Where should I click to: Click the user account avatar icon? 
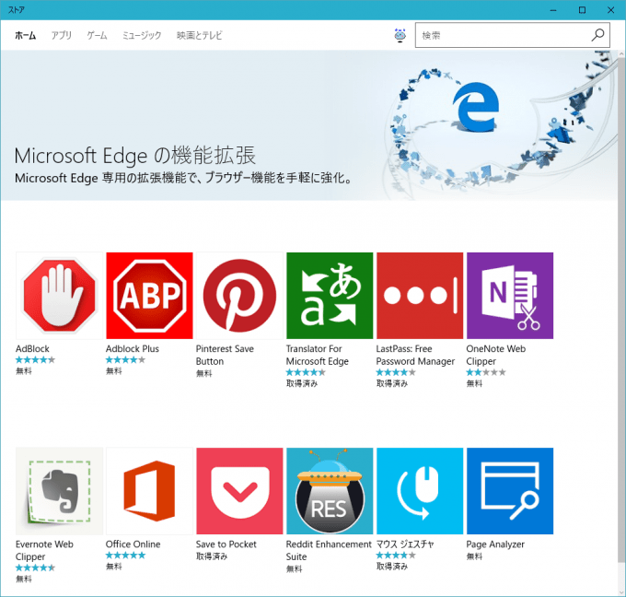point(400,36)
